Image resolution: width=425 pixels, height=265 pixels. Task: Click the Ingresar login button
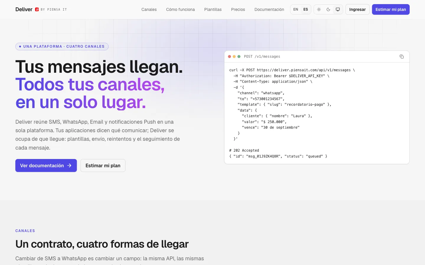357,9
